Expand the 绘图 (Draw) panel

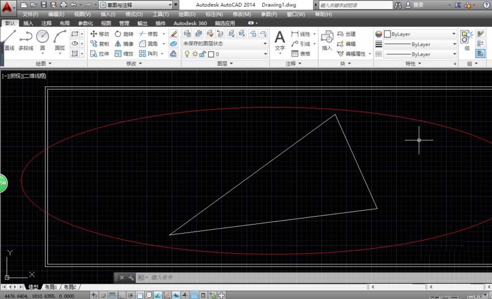[43, 64]
